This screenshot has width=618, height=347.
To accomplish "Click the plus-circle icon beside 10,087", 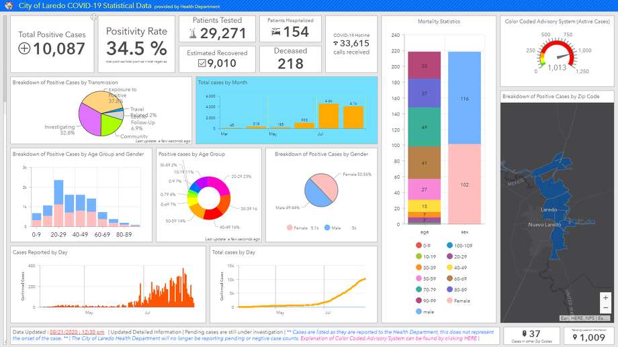I will tap(24, 48).
